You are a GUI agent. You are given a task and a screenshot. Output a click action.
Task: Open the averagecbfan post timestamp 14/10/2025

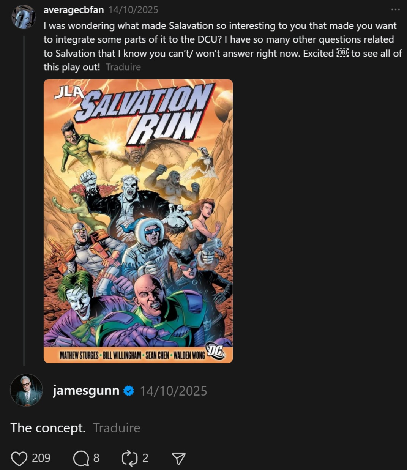[133, 10]
